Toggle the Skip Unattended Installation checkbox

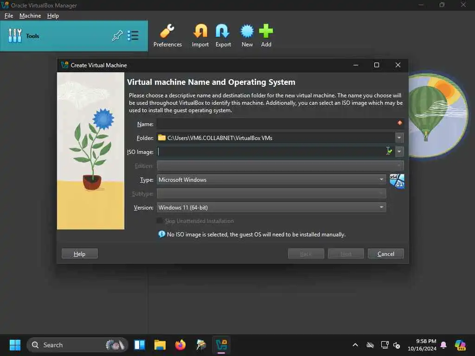[x=160, y=221]
